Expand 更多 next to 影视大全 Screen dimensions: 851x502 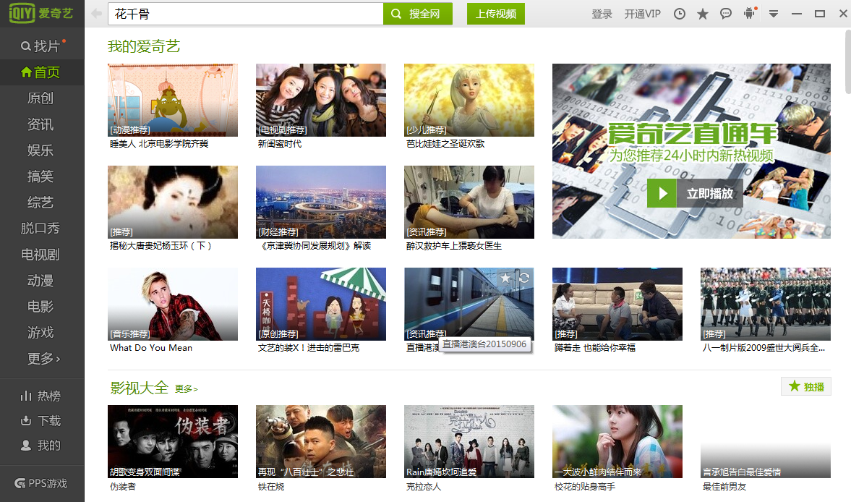(x=186, y=389)
